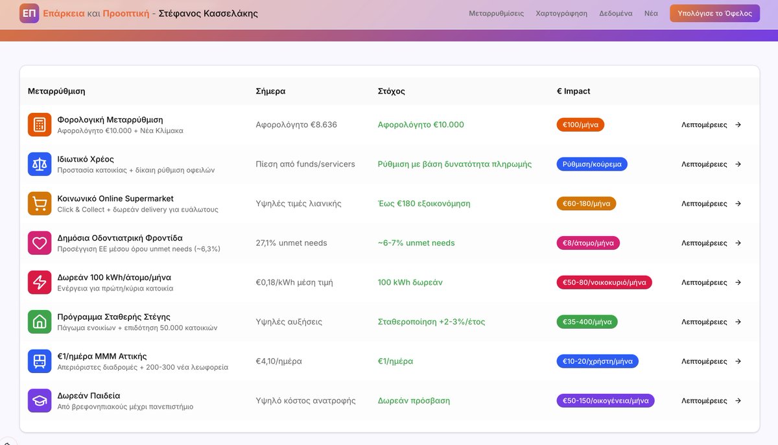The width and height of the screenshot is (778, 445).
Task: Click the Μεταρρύθμιση column header
Action: click(x=56, y=91)
